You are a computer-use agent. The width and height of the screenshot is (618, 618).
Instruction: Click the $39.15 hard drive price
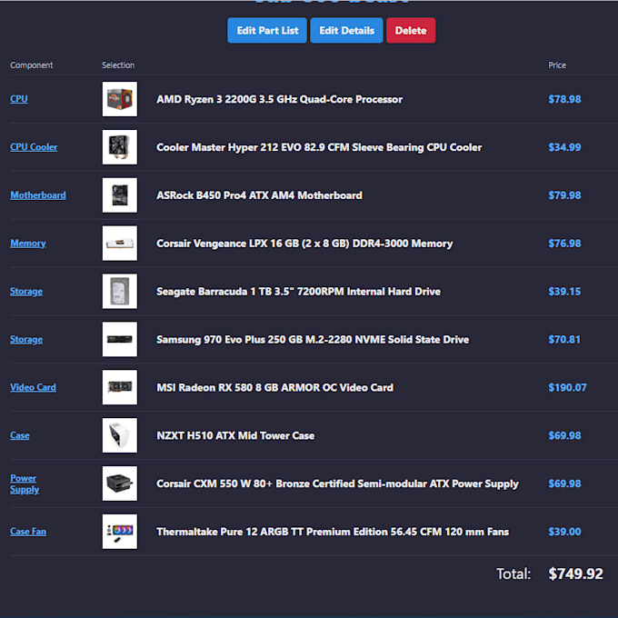coord(564,292)
